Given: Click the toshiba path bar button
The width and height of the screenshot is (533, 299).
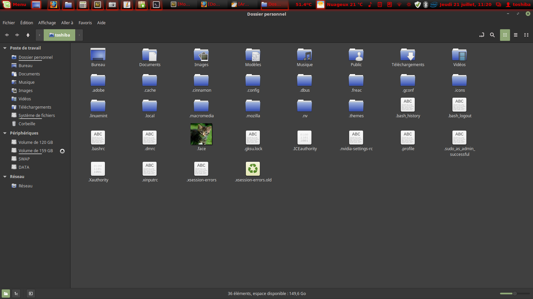Looking at the screenshot, I should click(x=60, y=35).
